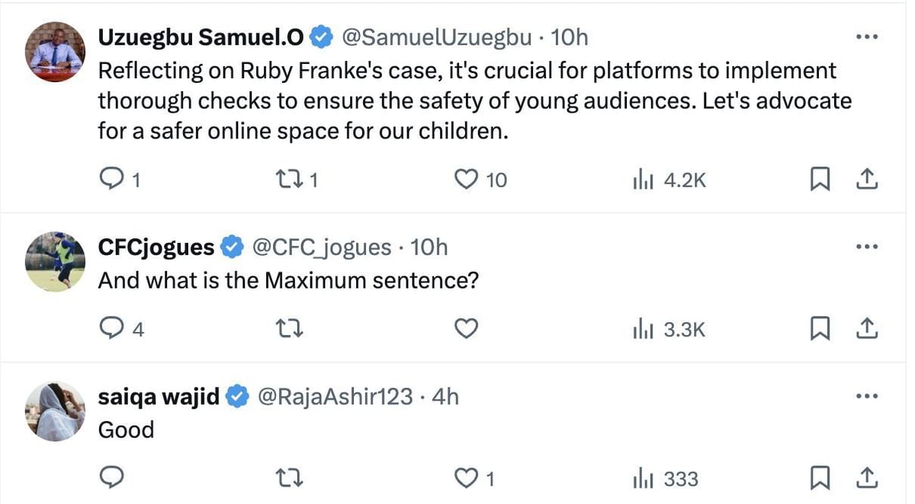Open the CFCjogues display name link

(156, 247)
